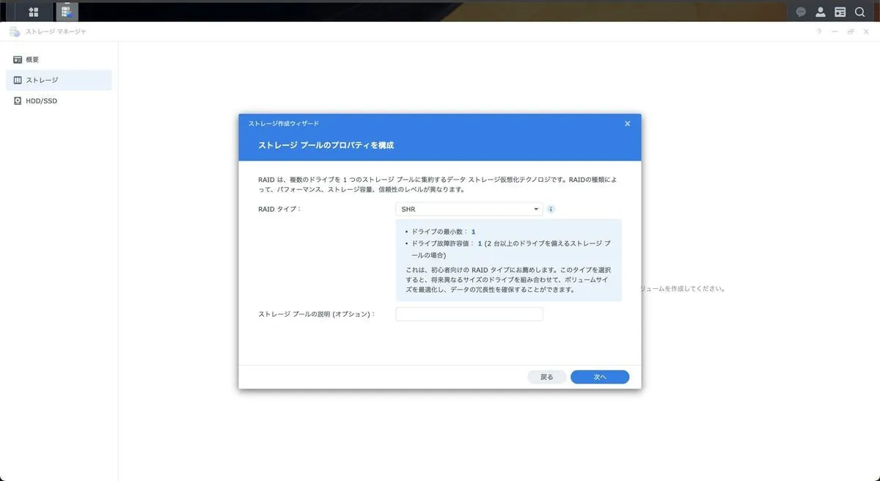Click the ストレージ プールの説明 text field
This screenshot has width=880, height=481.
(x=469, y=314)
